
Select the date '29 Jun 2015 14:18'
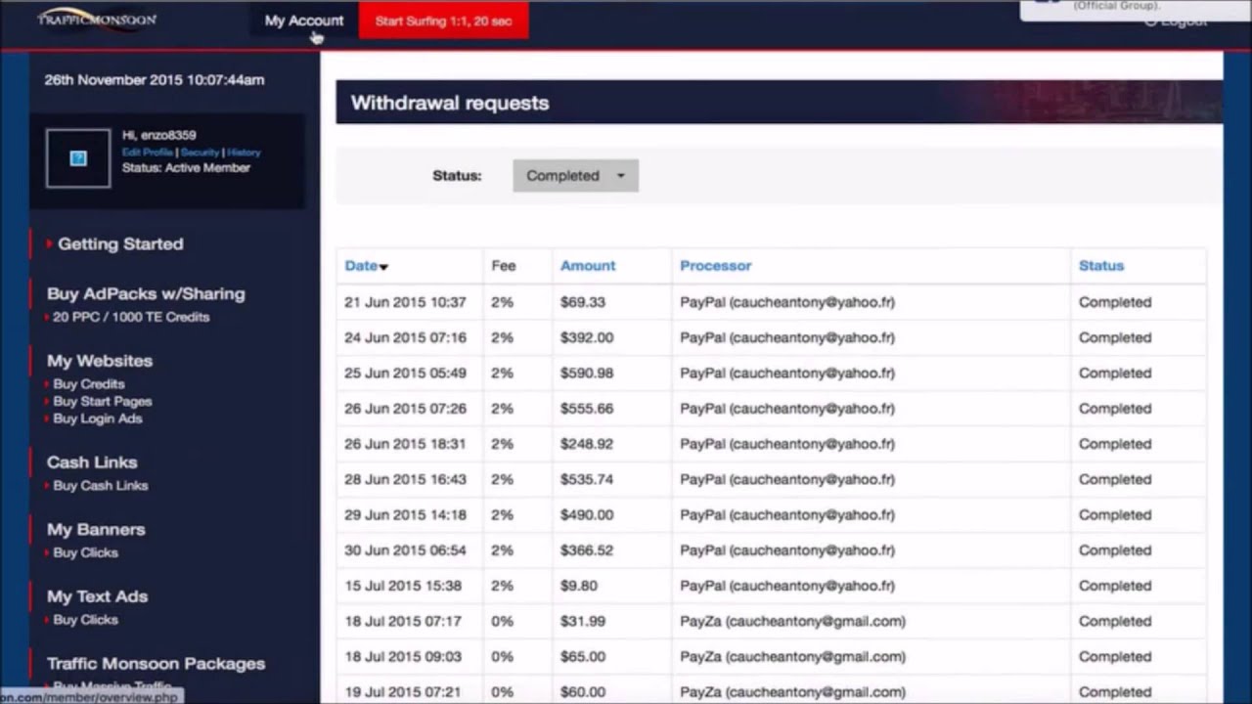pyautogui.click(x=405, y=514)
